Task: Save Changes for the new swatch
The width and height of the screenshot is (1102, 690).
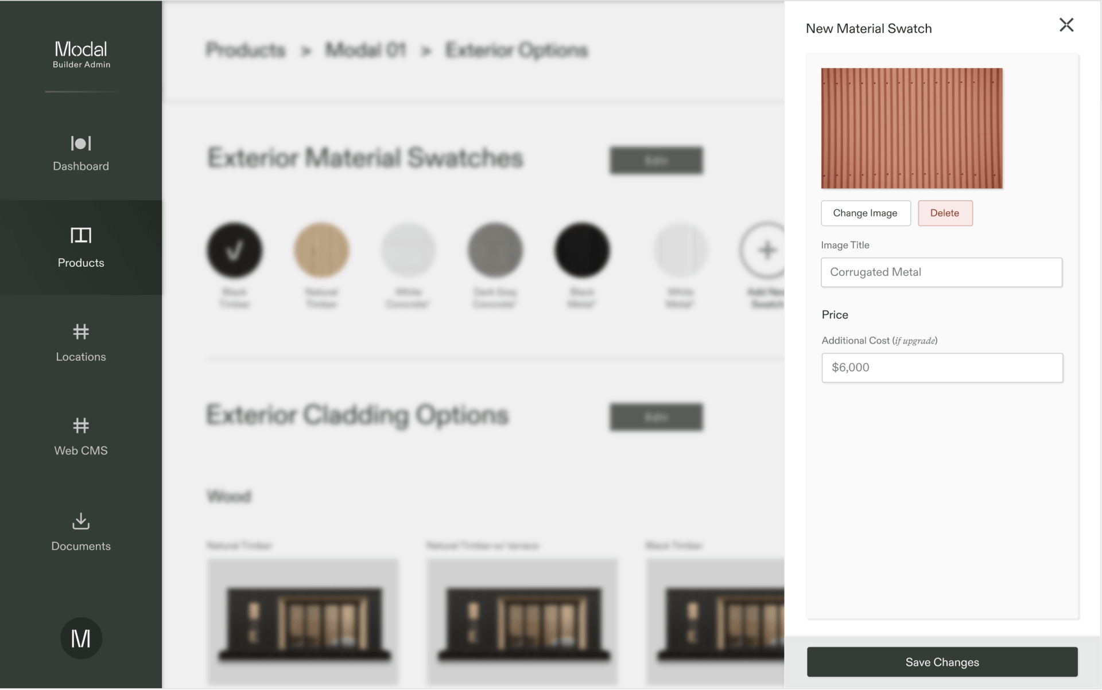Action: 942,662
